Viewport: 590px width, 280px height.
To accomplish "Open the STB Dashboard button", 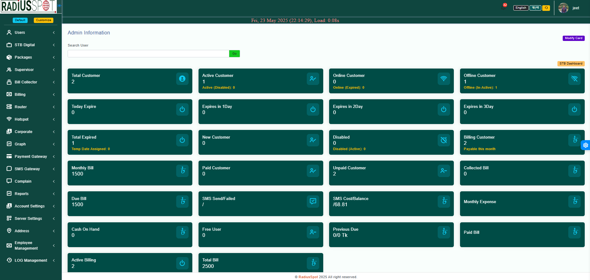I will click(571, 64).
